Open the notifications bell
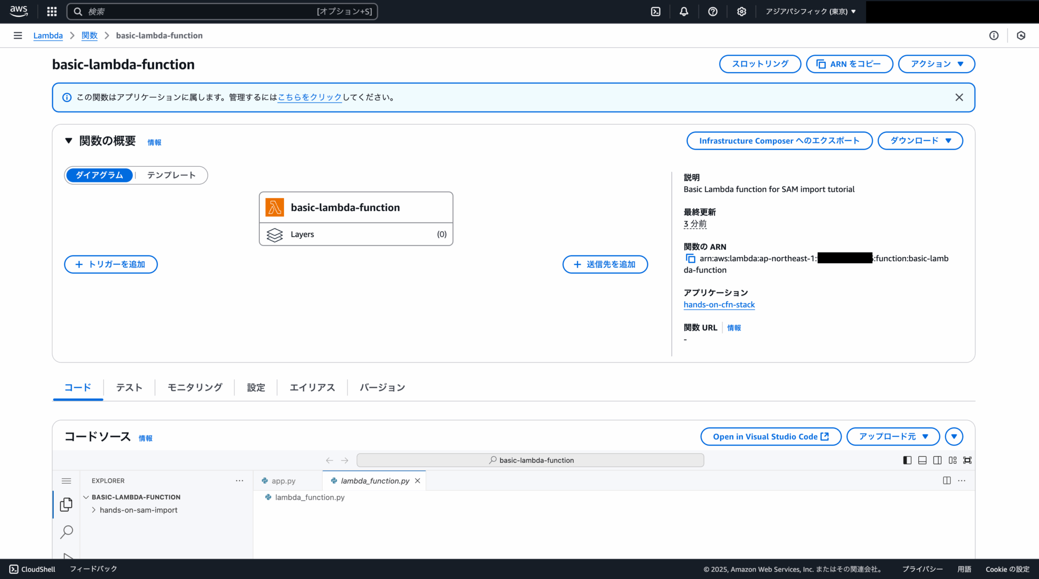 684,11
